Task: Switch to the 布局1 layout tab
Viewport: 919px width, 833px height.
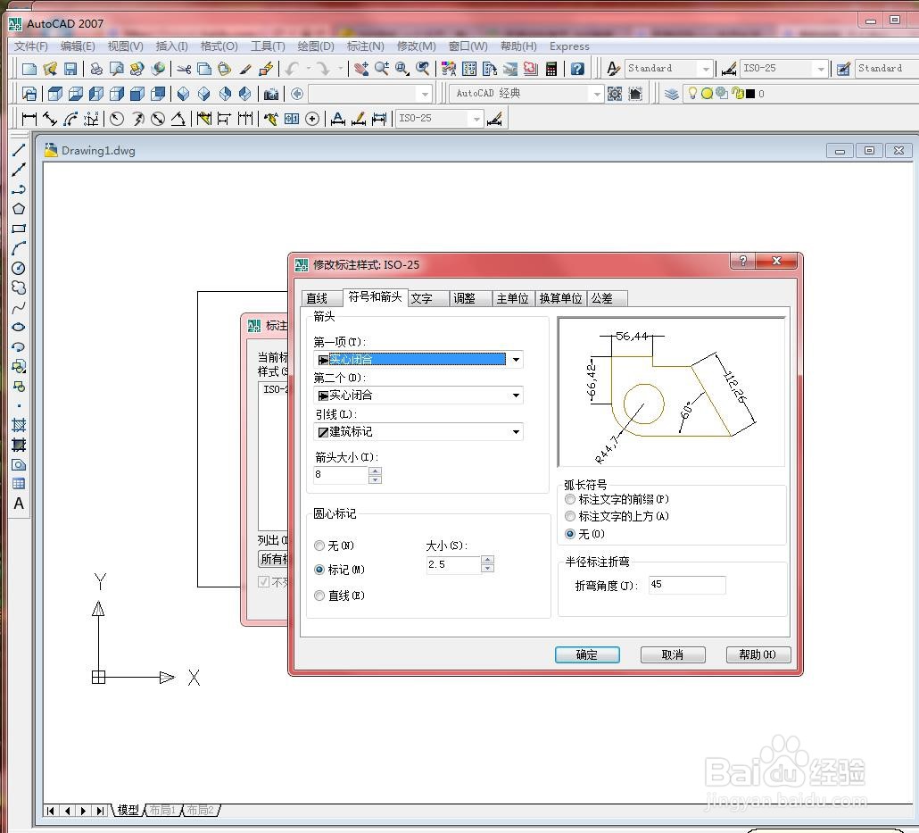Action: coord(162,810)
